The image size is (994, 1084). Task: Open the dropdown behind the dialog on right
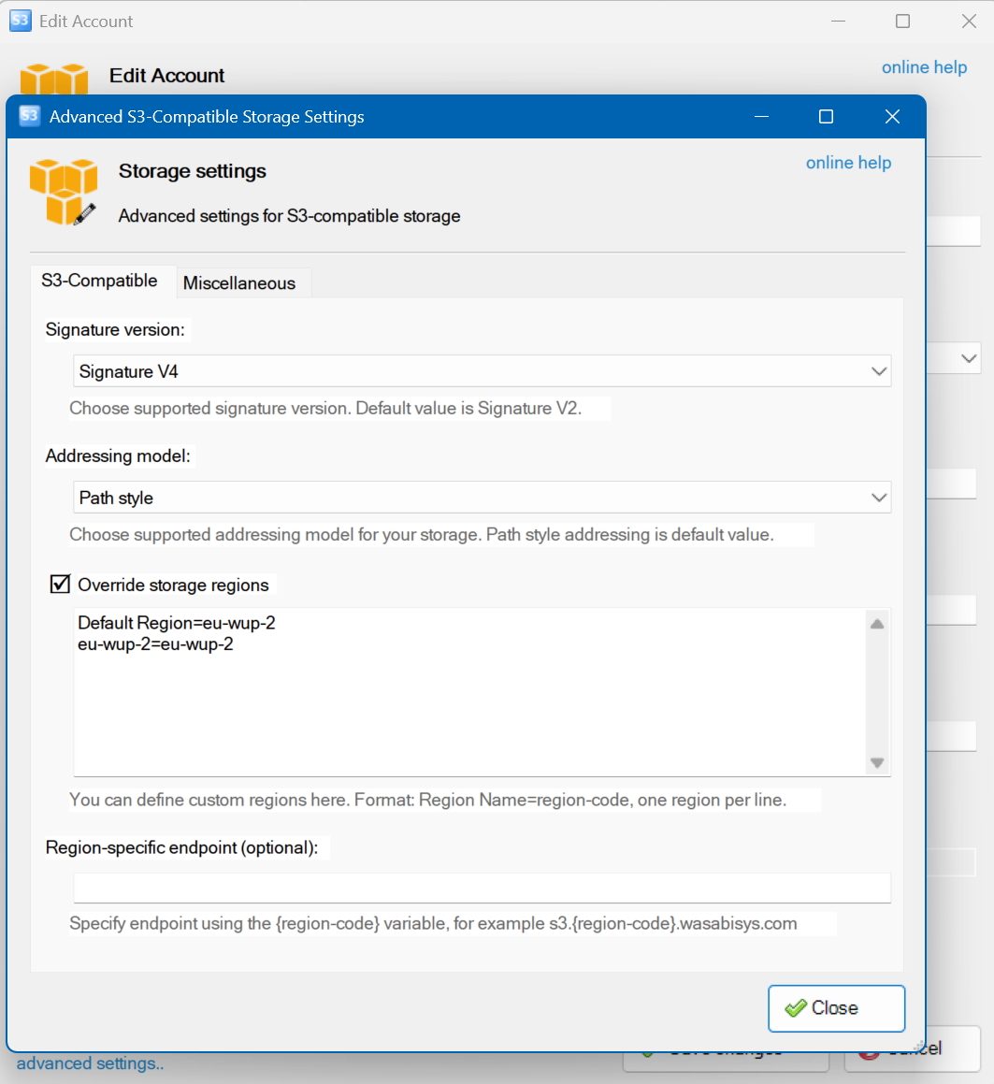point(968,358)
